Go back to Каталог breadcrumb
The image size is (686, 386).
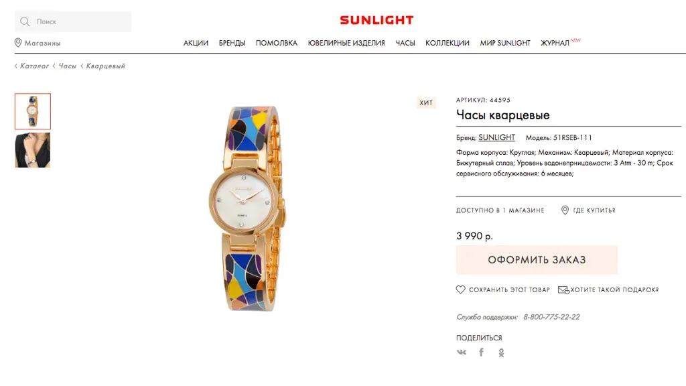tap(34, 66)
